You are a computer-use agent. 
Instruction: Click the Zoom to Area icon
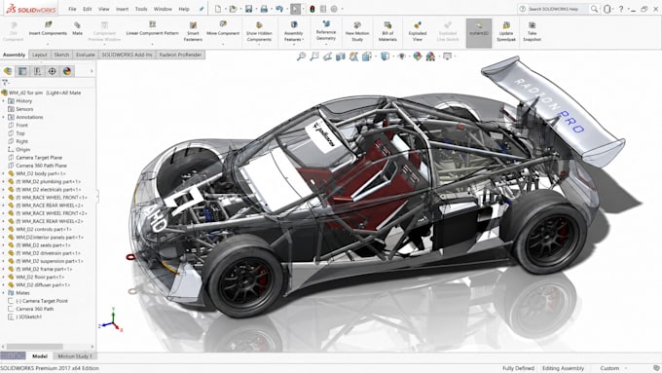(x=314, y=56)
